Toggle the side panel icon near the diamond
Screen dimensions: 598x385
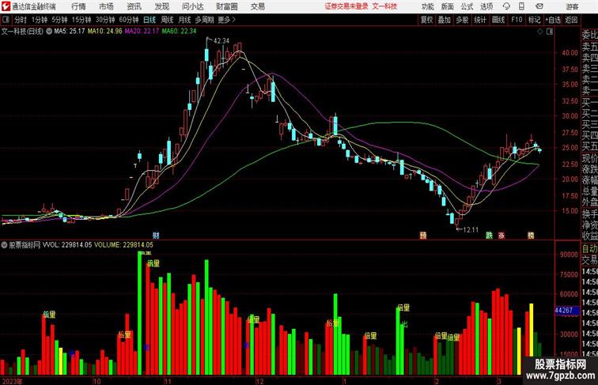[x=550, y=32]
